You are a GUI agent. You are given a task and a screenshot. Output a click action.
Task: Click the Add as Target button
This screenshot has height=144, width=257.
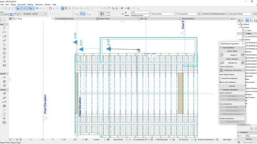[232, 51]
